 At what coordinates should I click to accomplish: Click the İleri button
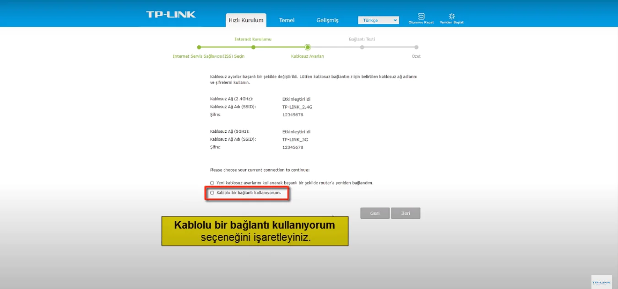406,213
